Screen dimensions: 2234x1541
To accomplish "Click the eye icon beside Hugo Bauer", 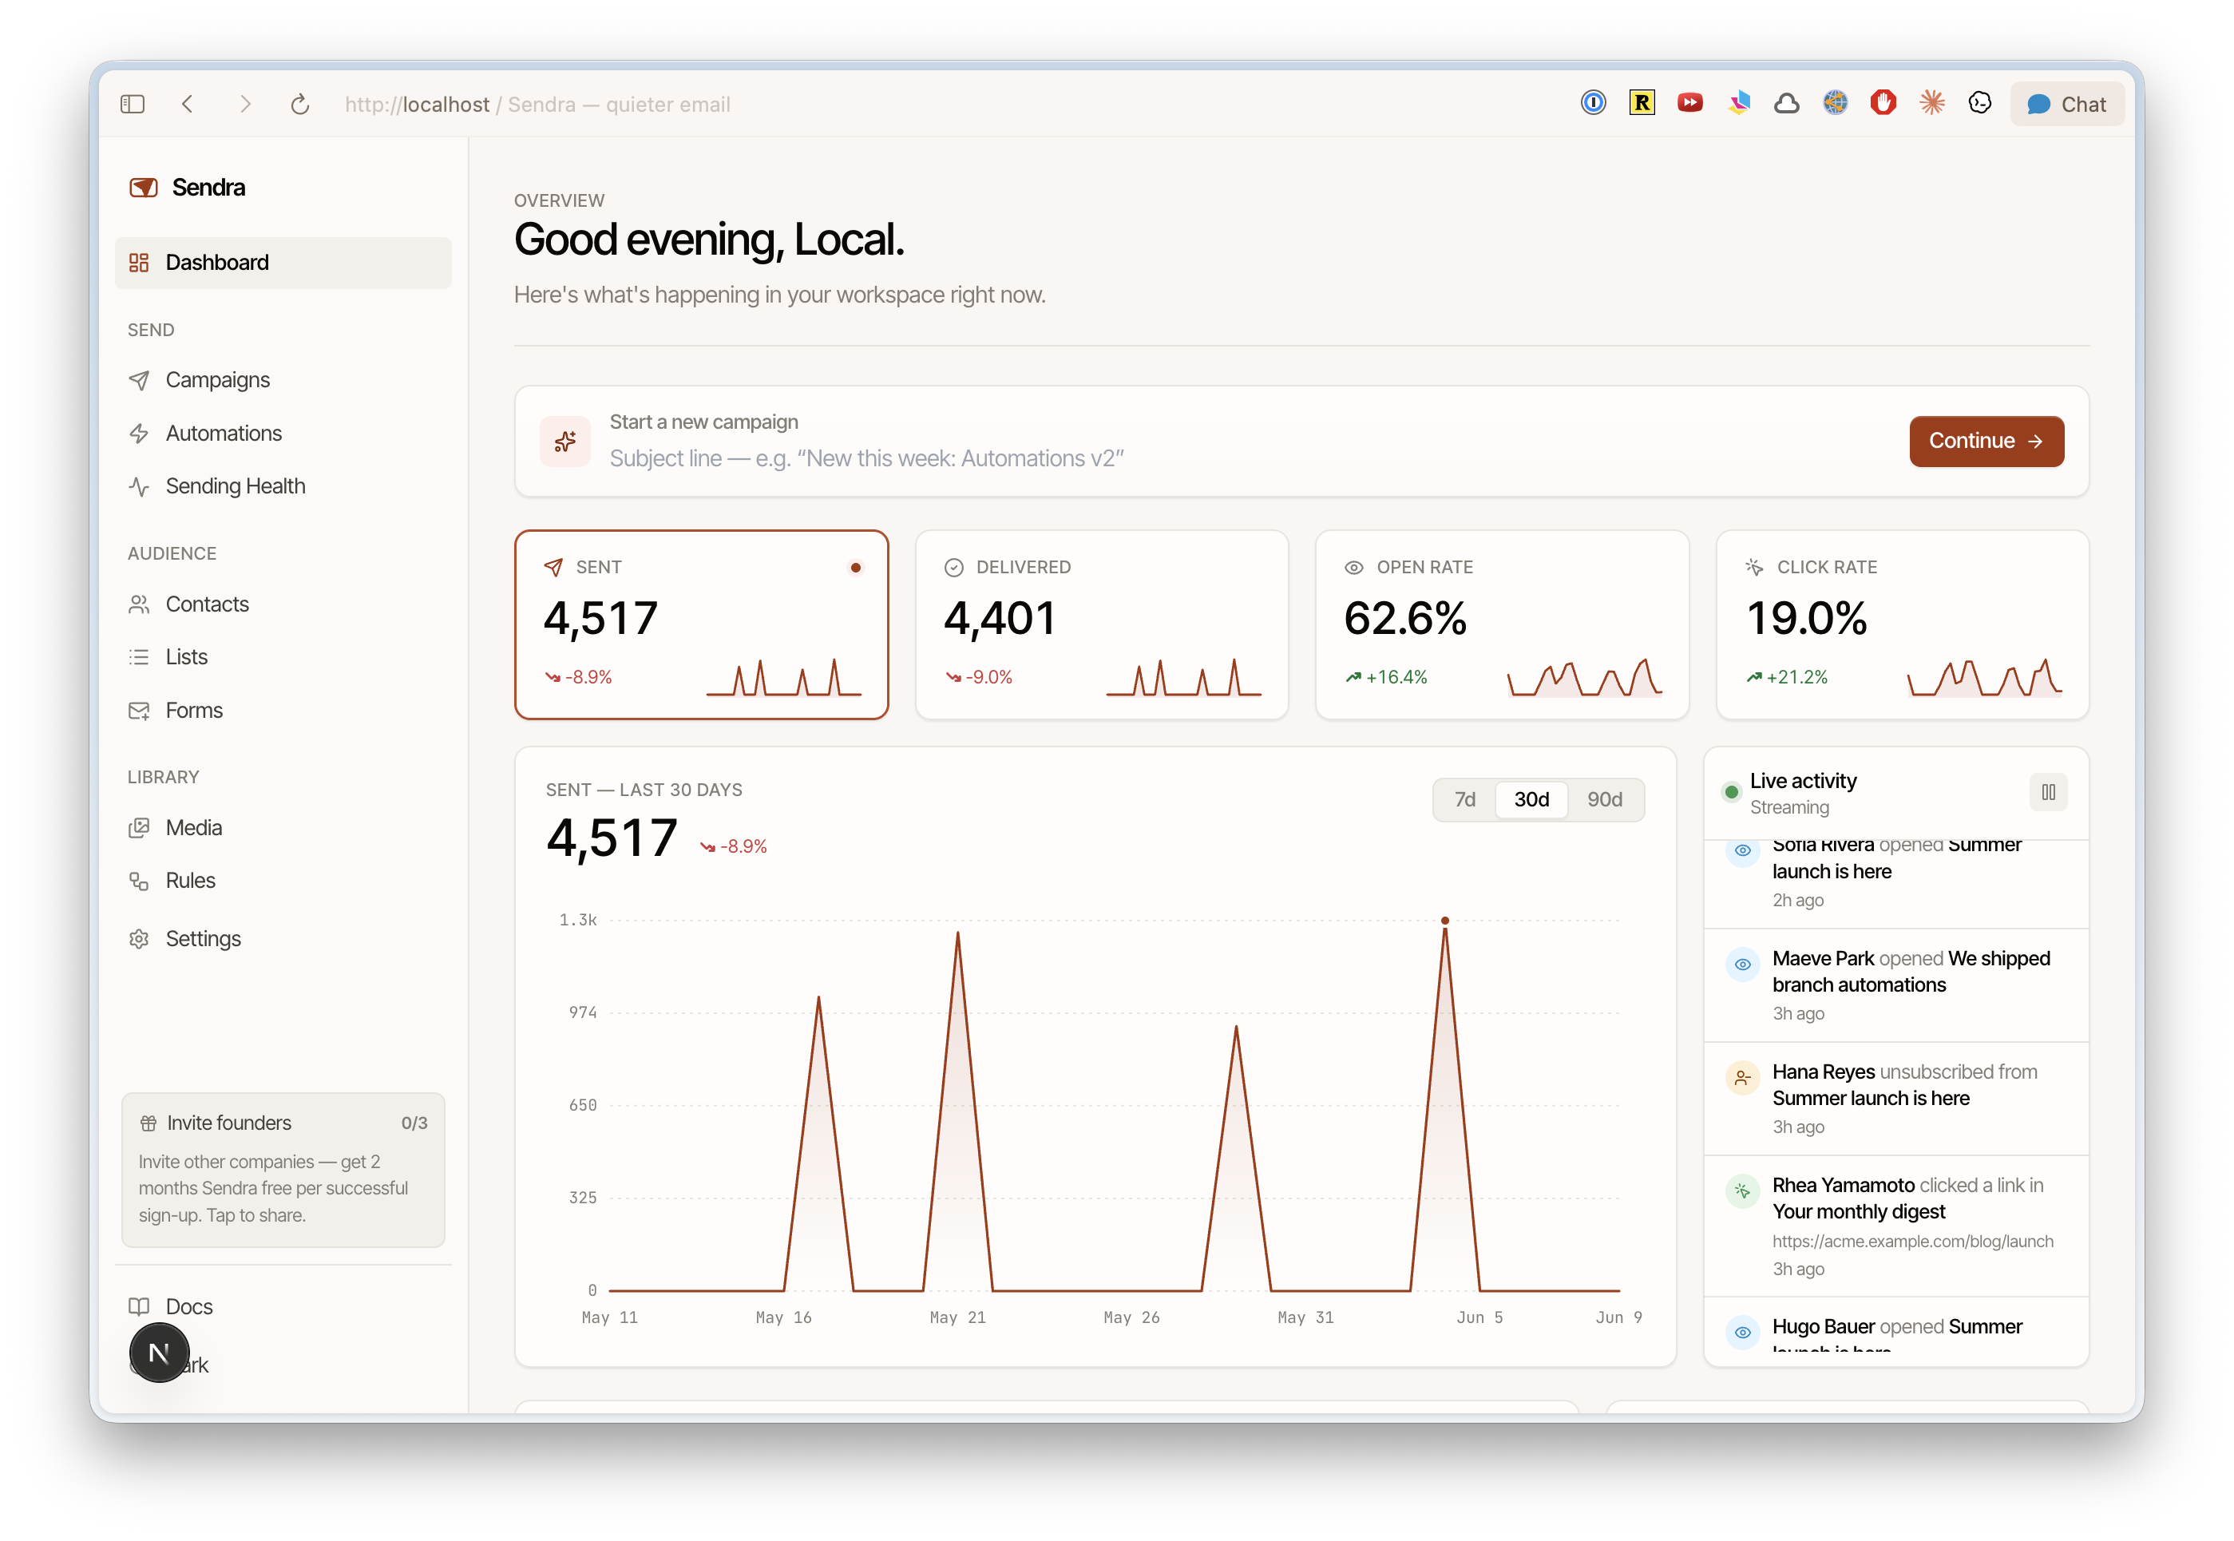I will click(x=1741, y=1333).
